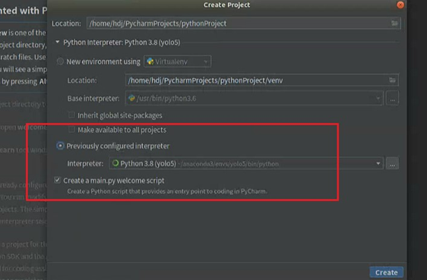The width and height of the screenshot is (427, 280).
Task: Open the Base interpreter dropdown arrow
Action: [x=378, y=98]
